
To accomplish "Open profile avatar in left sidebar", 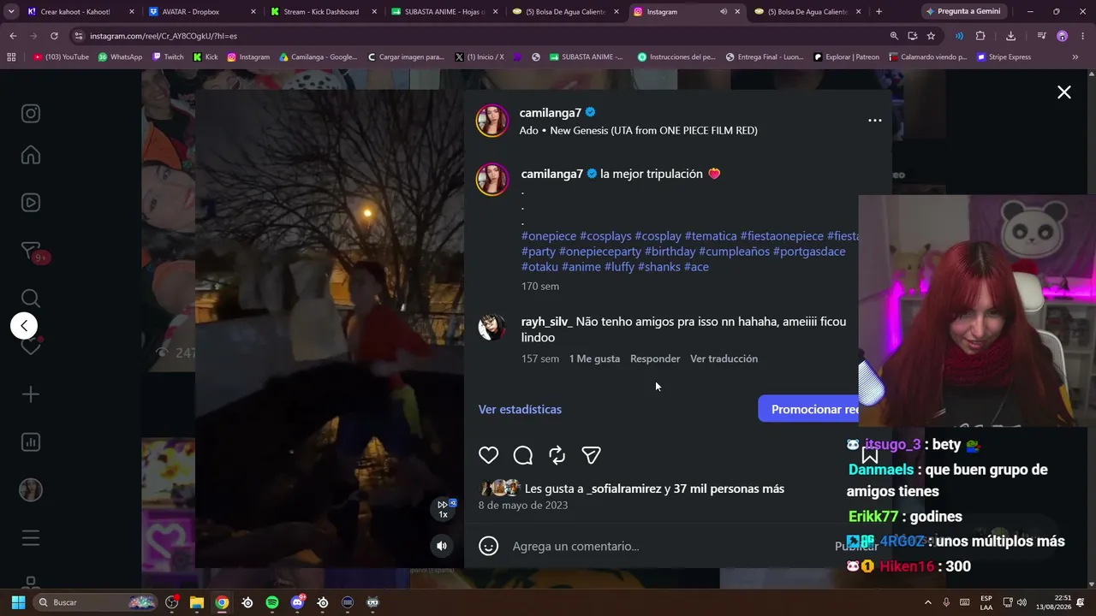I will click(x=31, y=489).
